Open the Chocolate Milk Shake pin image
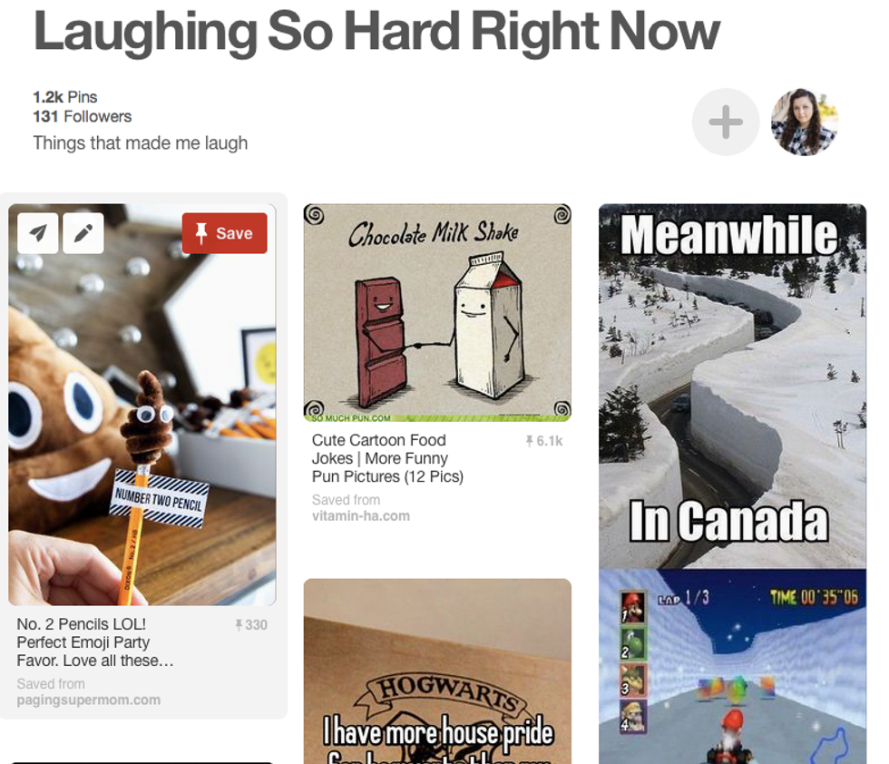This screenshot has width=889, height=764. point(437,312)
